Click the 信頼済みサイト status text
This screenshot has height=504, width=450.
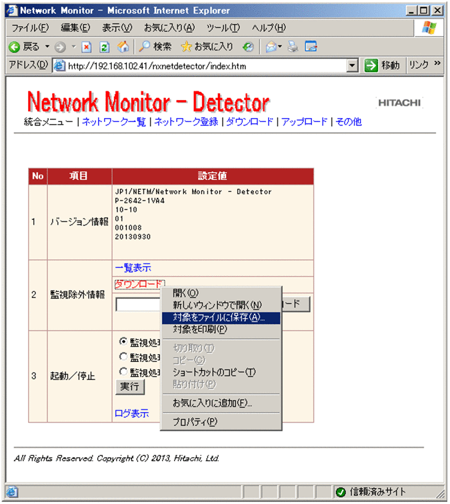[378, 492]
